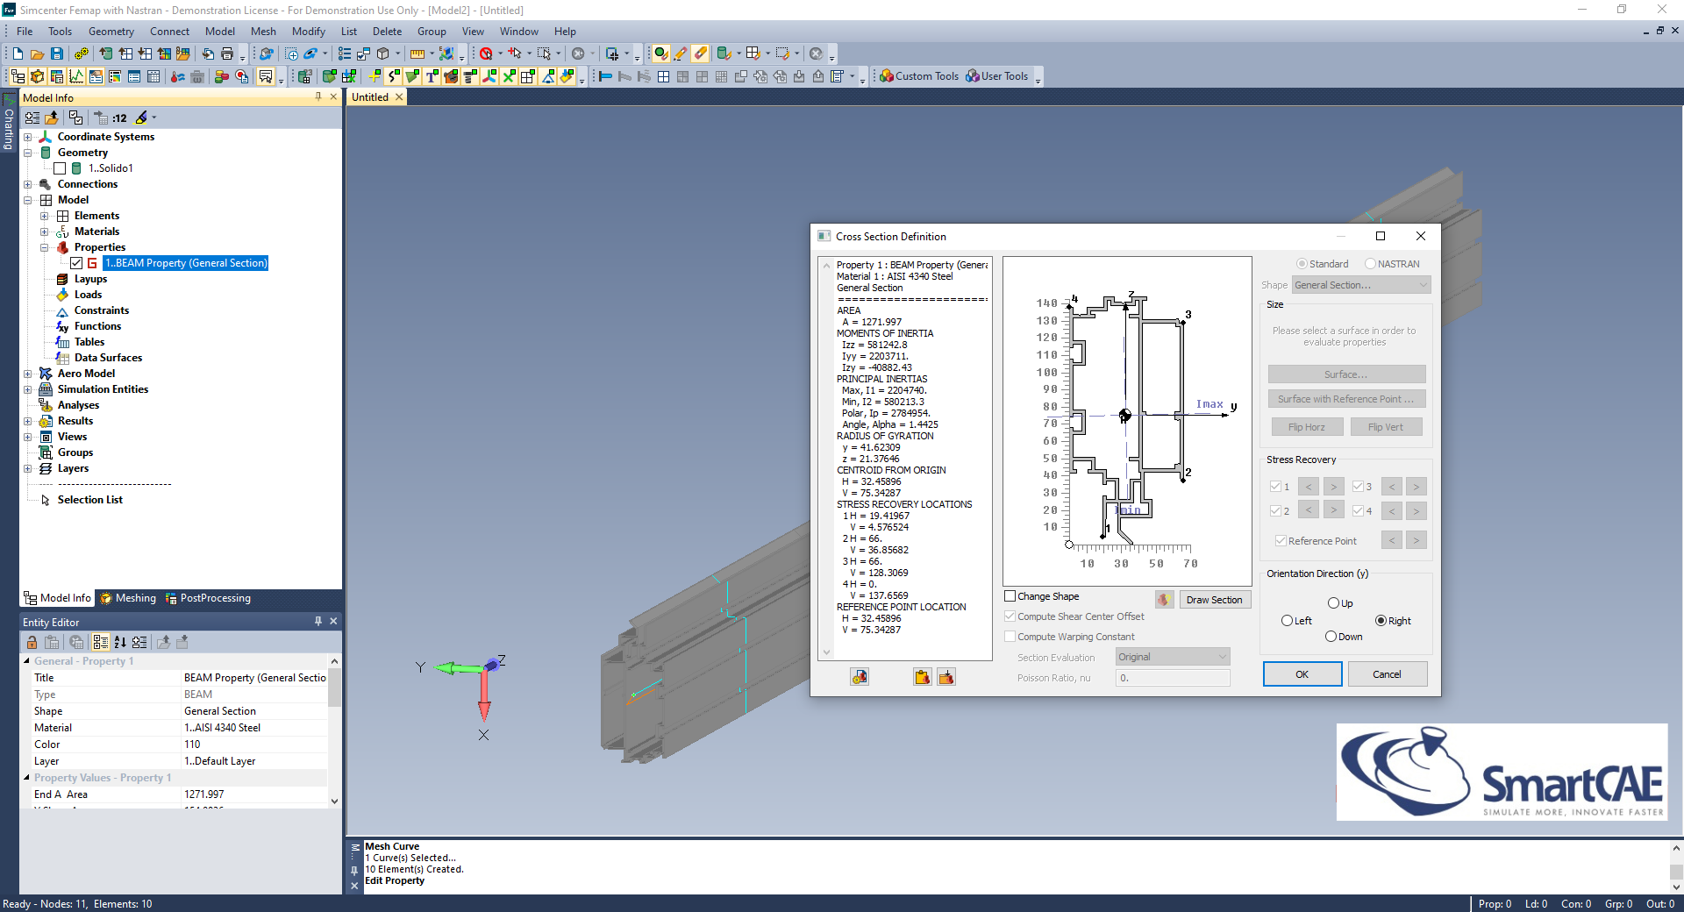Expand the Coordinate Systems tree node

pos(27,137)
